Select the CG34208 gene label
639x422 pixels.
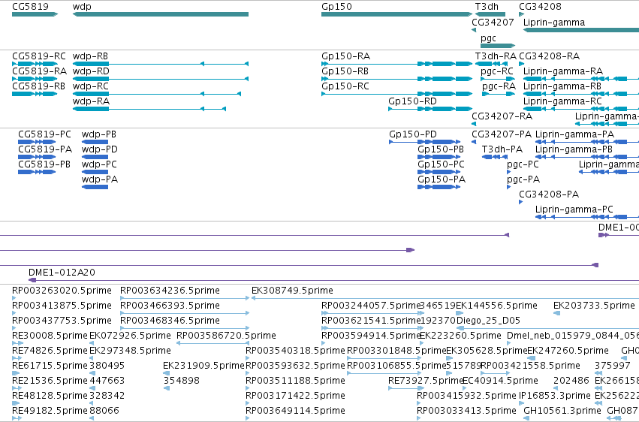pyautogui.click(x=540, y=7)
